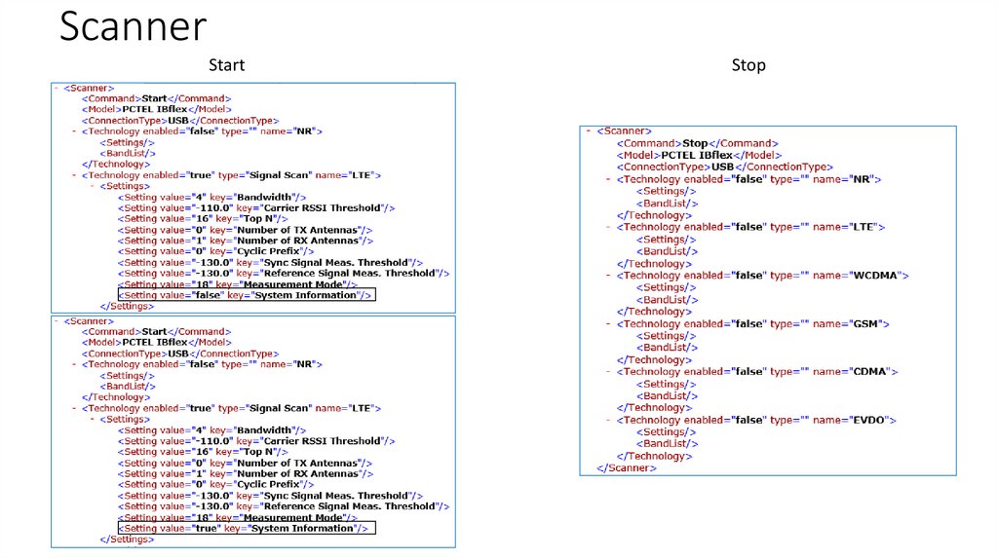Collapse the WCDMA Technology node

click(x=608, y=276)
